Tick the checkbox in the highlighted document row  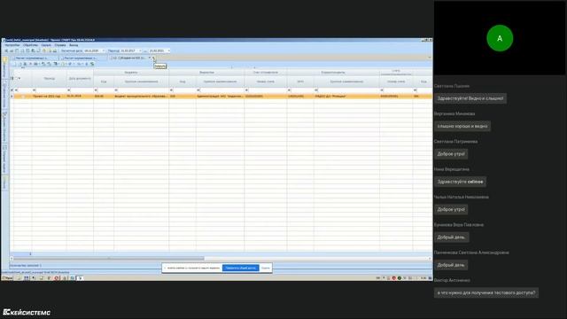[x=23, y=97]
